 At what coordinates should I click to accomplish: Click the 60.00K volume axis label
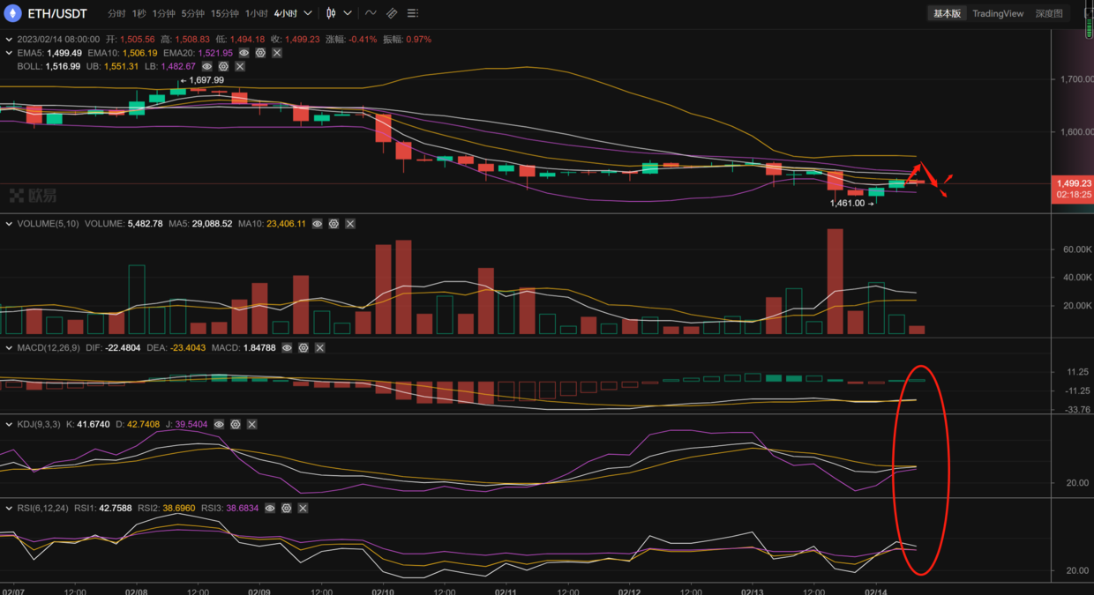1078,249
